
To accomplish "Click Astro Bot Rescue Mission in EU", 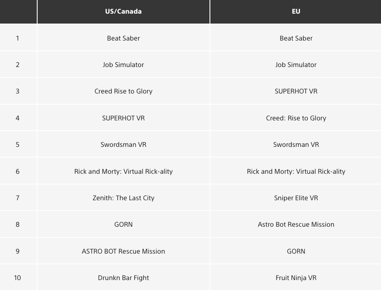I will (296, 224).
